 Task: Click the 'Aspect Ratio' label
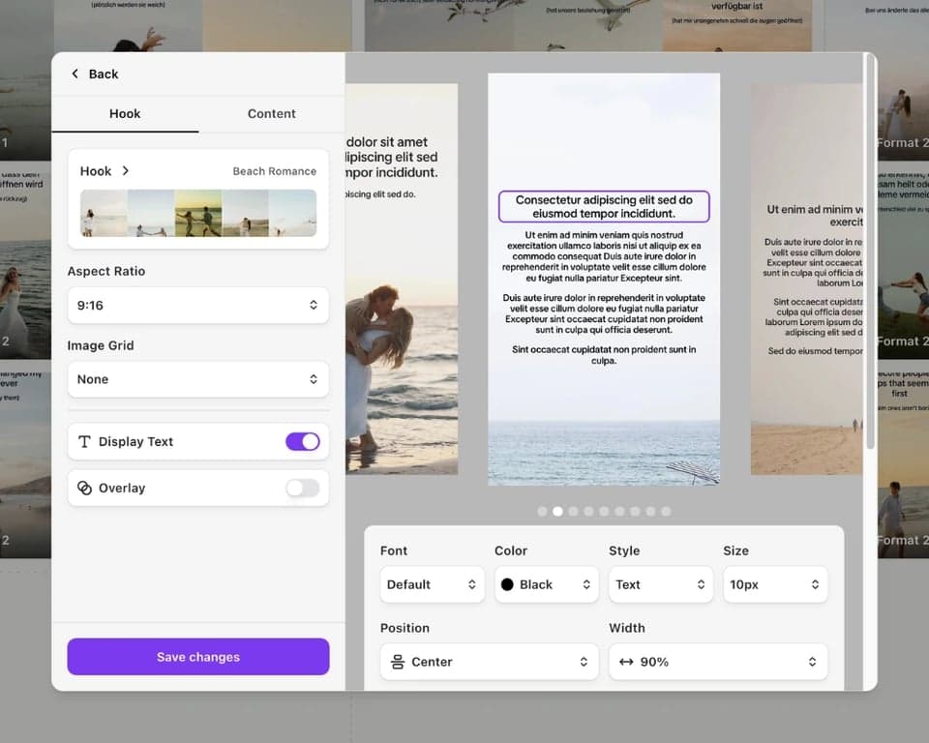click(106, 271)
